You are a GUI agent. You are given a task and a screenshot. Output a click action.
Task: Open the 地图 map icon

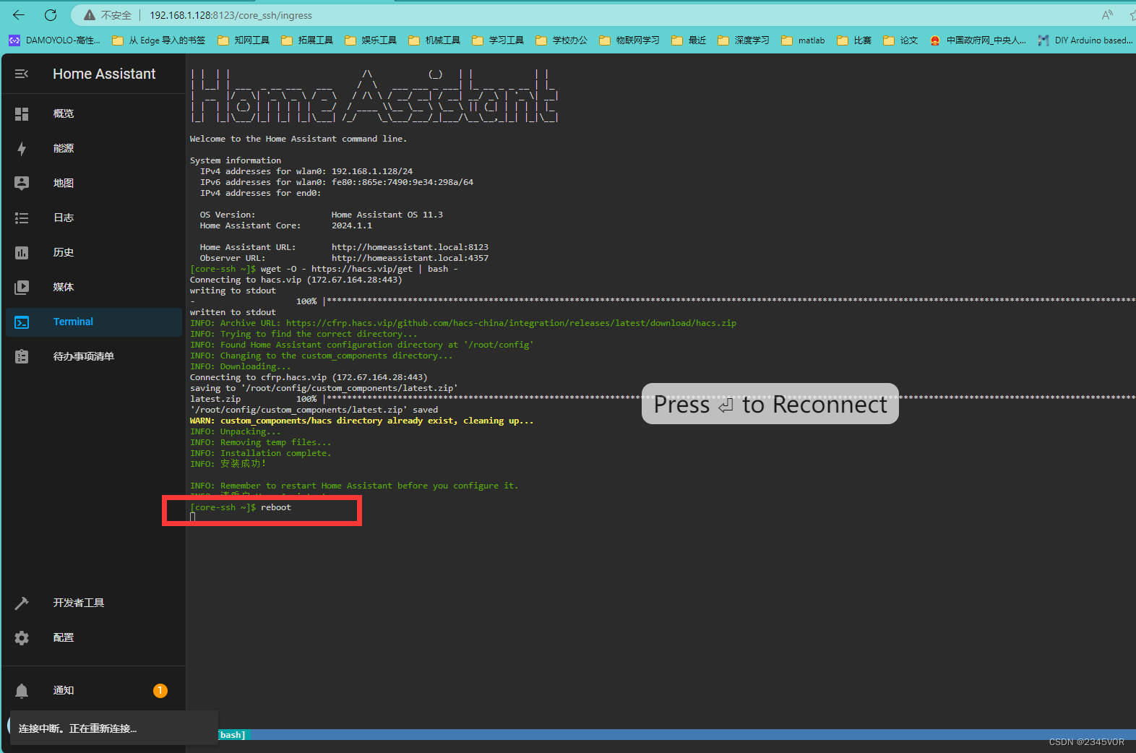tap(22, 183)
